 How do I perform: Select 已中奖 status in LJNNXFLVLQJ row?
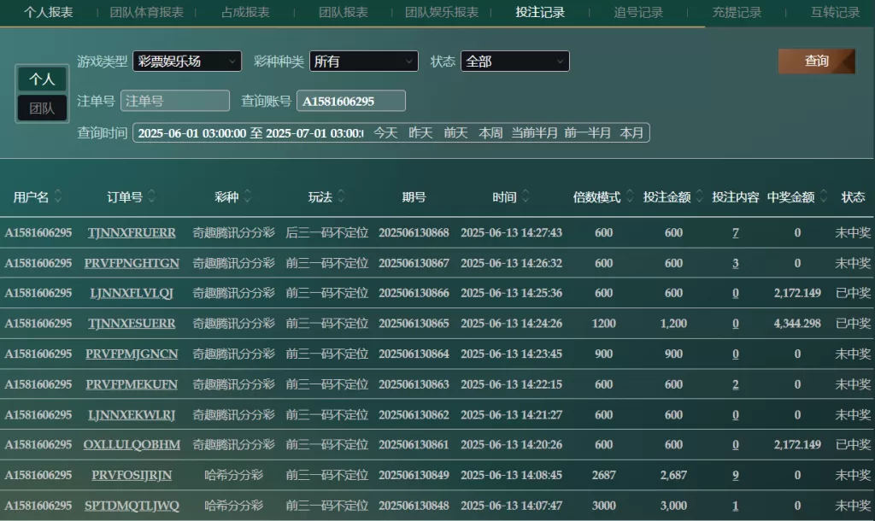[853, 293]
